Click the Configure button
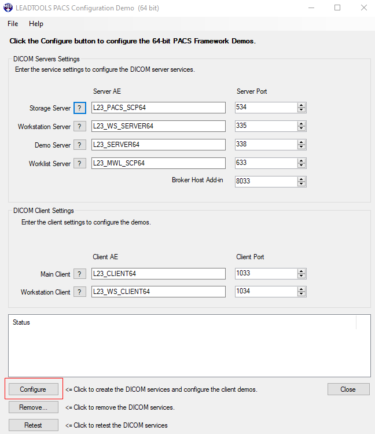Viewport: 375px width, 434px height. click(34, 389)
